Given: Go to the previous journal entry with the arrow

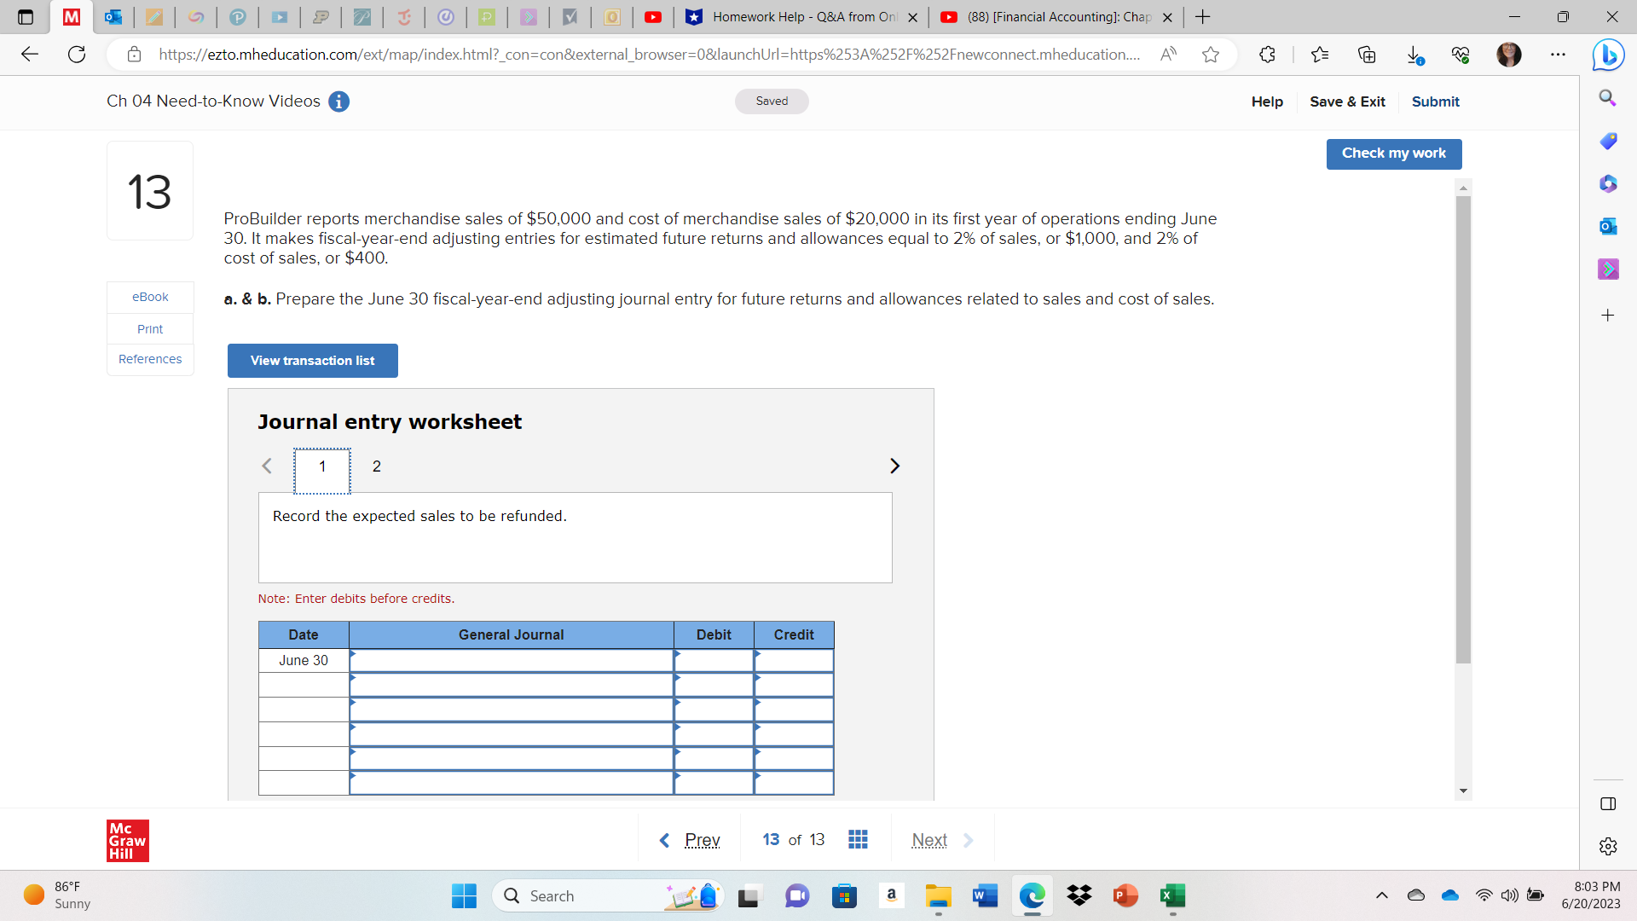Looking at the screenshot, I should click(x=267, y=466).
